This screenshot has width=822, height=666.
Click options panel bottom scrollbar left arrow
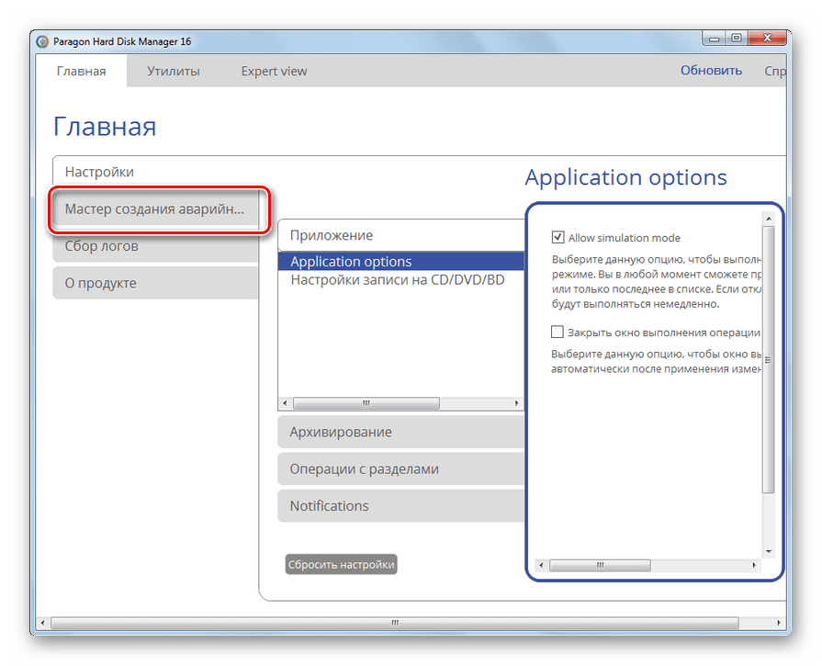[541, 565]
